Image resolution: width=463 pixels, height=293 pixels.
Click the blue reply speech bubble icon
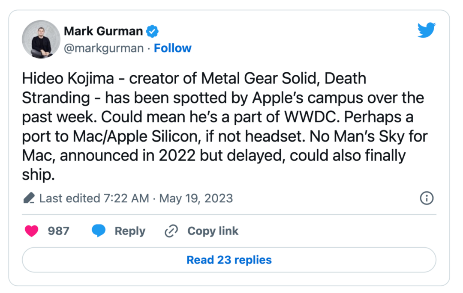pyautogui.click(x=99, y=231)
